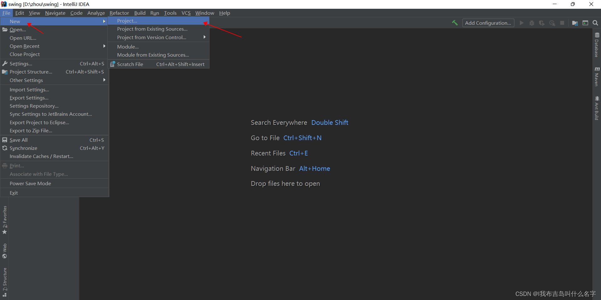
Task: Open Project Structure... menu entry
Action: 54,72
